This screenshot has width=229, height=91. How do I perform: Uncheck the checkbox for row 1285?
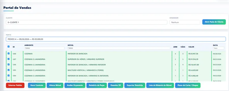pyautogui.click(x=8, y=70)
